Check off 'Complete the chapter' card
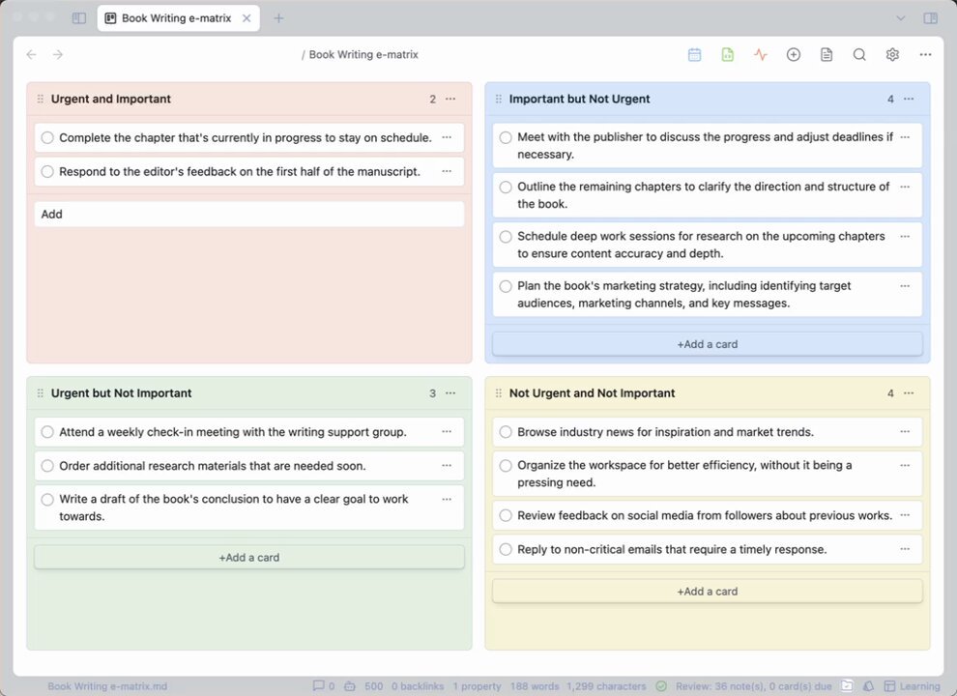The image size is (957, 696). 47,138
